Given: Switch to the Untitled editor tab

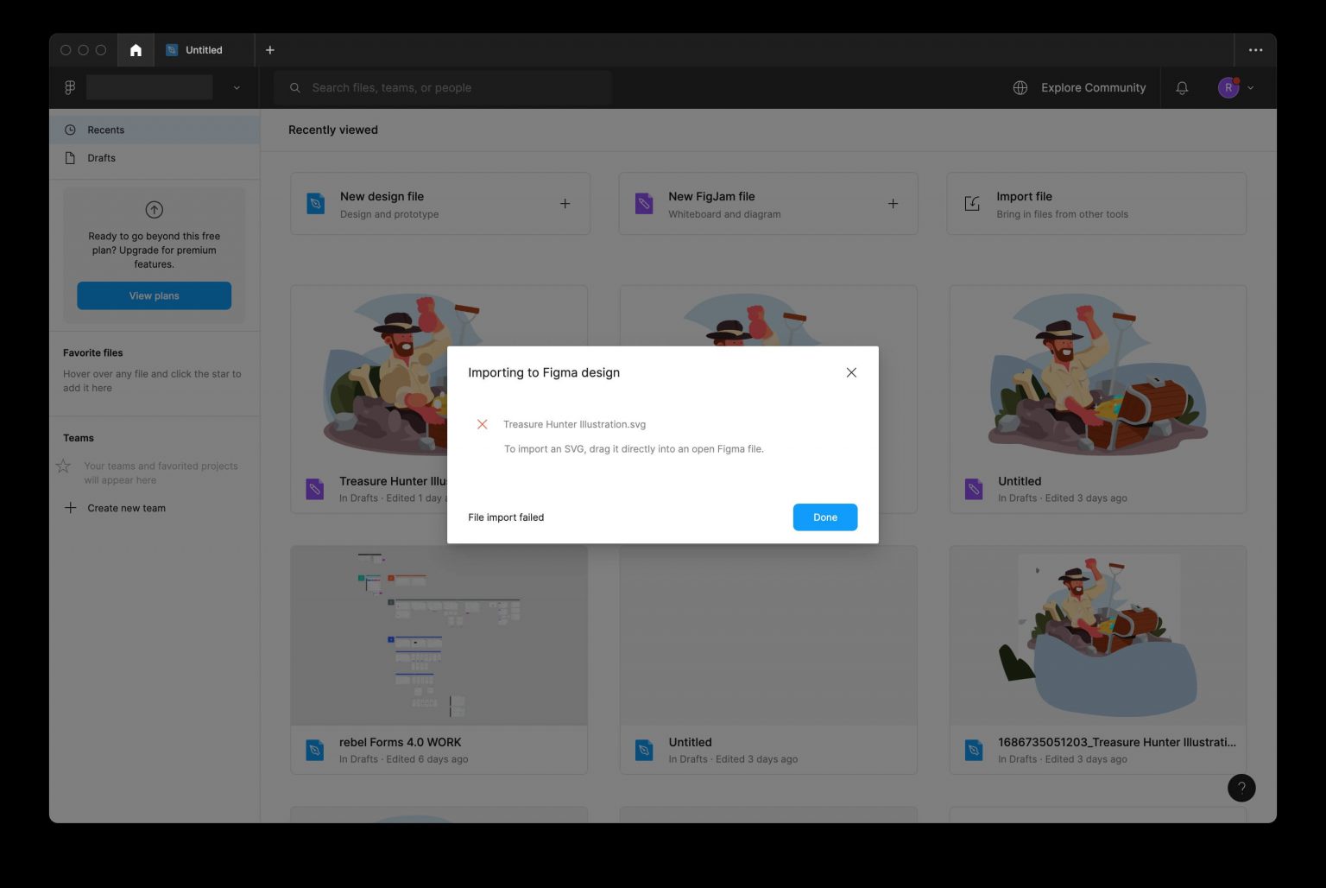Looking at the screenshot, I should tap(204, 49).
